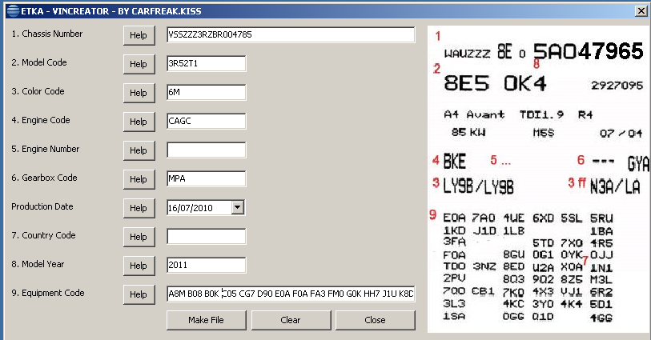Click the '9. Equipment Code' label
This screenshot has width=651, height=340.
pos(48,293)
